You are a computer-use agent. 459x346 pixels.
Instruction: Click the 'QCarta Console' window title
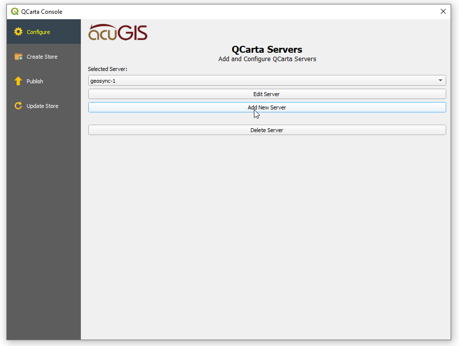pos(41,12)
